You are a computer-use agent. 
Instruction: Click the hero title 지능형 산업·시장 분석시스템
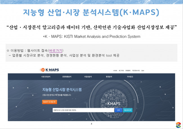pyautogui.click(x=62, y=90)
